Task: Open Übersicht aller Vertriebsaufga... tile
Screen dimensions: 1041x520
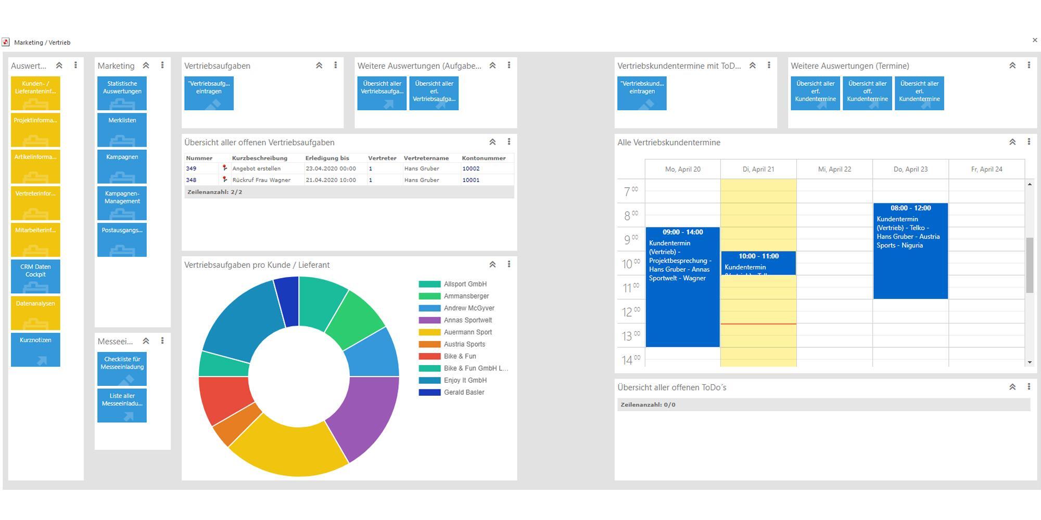Action: (382, 93)
